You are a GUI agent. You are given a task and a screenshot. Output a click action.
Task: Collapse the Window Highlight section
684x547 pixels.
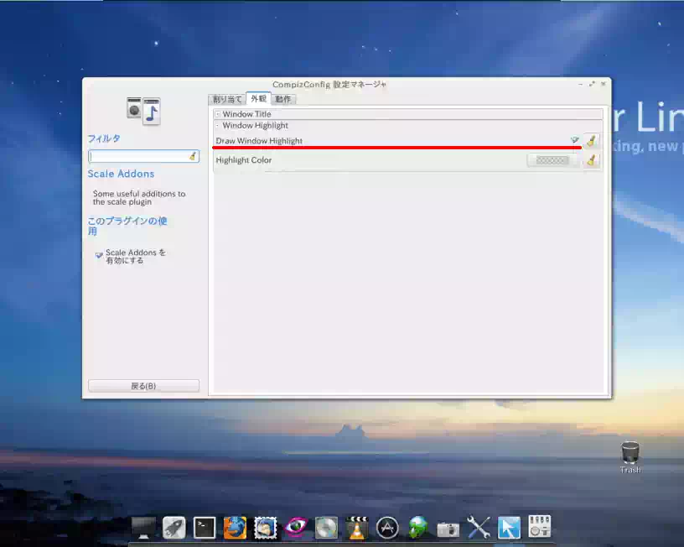pos(218,126)
